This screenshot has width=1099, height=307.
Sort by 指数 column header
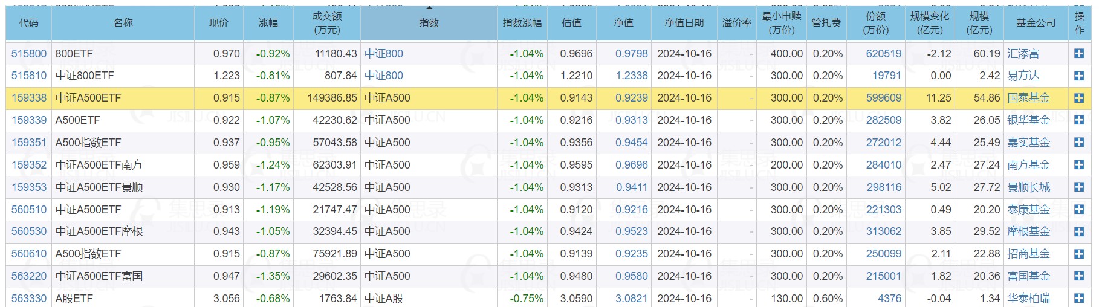(429, 23)
